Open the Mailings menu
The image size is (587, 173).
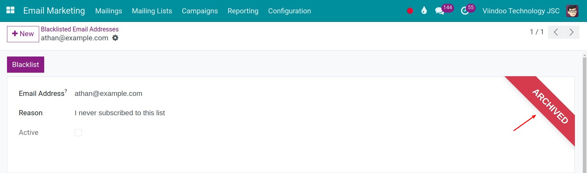(108, 11)
